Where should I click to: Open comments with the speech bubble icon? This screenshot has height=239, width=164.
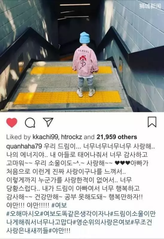[x=30, y=122]
